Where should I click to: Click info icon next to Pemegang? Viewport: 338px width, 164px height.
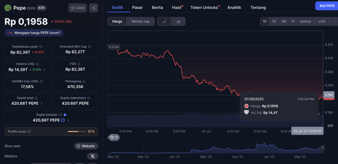click(84, 82)
